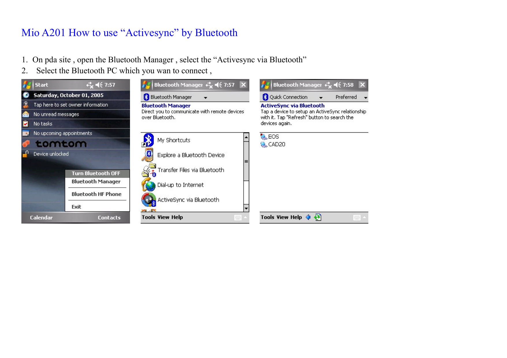Click speaker icon in third screen title bar
Image resolution: width=507 pixels, height=358 pixels.
(x=337, y=85)
